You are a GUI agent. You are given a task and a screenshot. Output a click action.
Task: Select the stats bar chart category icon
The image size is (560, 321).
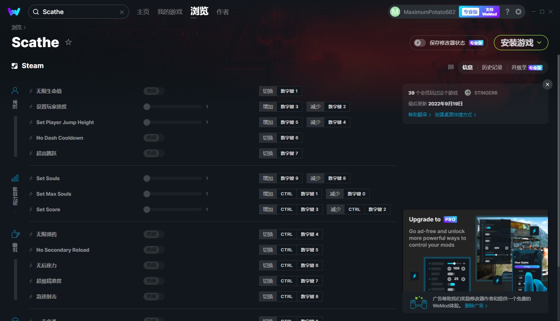(15, 178)
